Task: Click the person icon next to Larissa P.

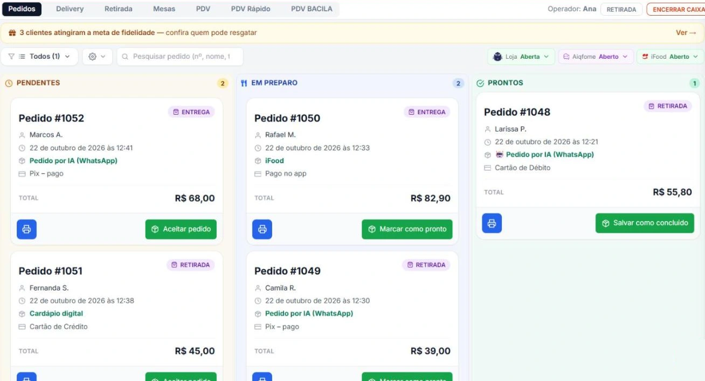Action: tap(488, 129)
